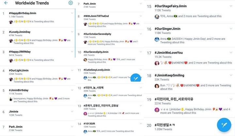Click the avatar under #OurSingerJimin
The width and height of the screenshot is (235, 136).
point(157,39)
